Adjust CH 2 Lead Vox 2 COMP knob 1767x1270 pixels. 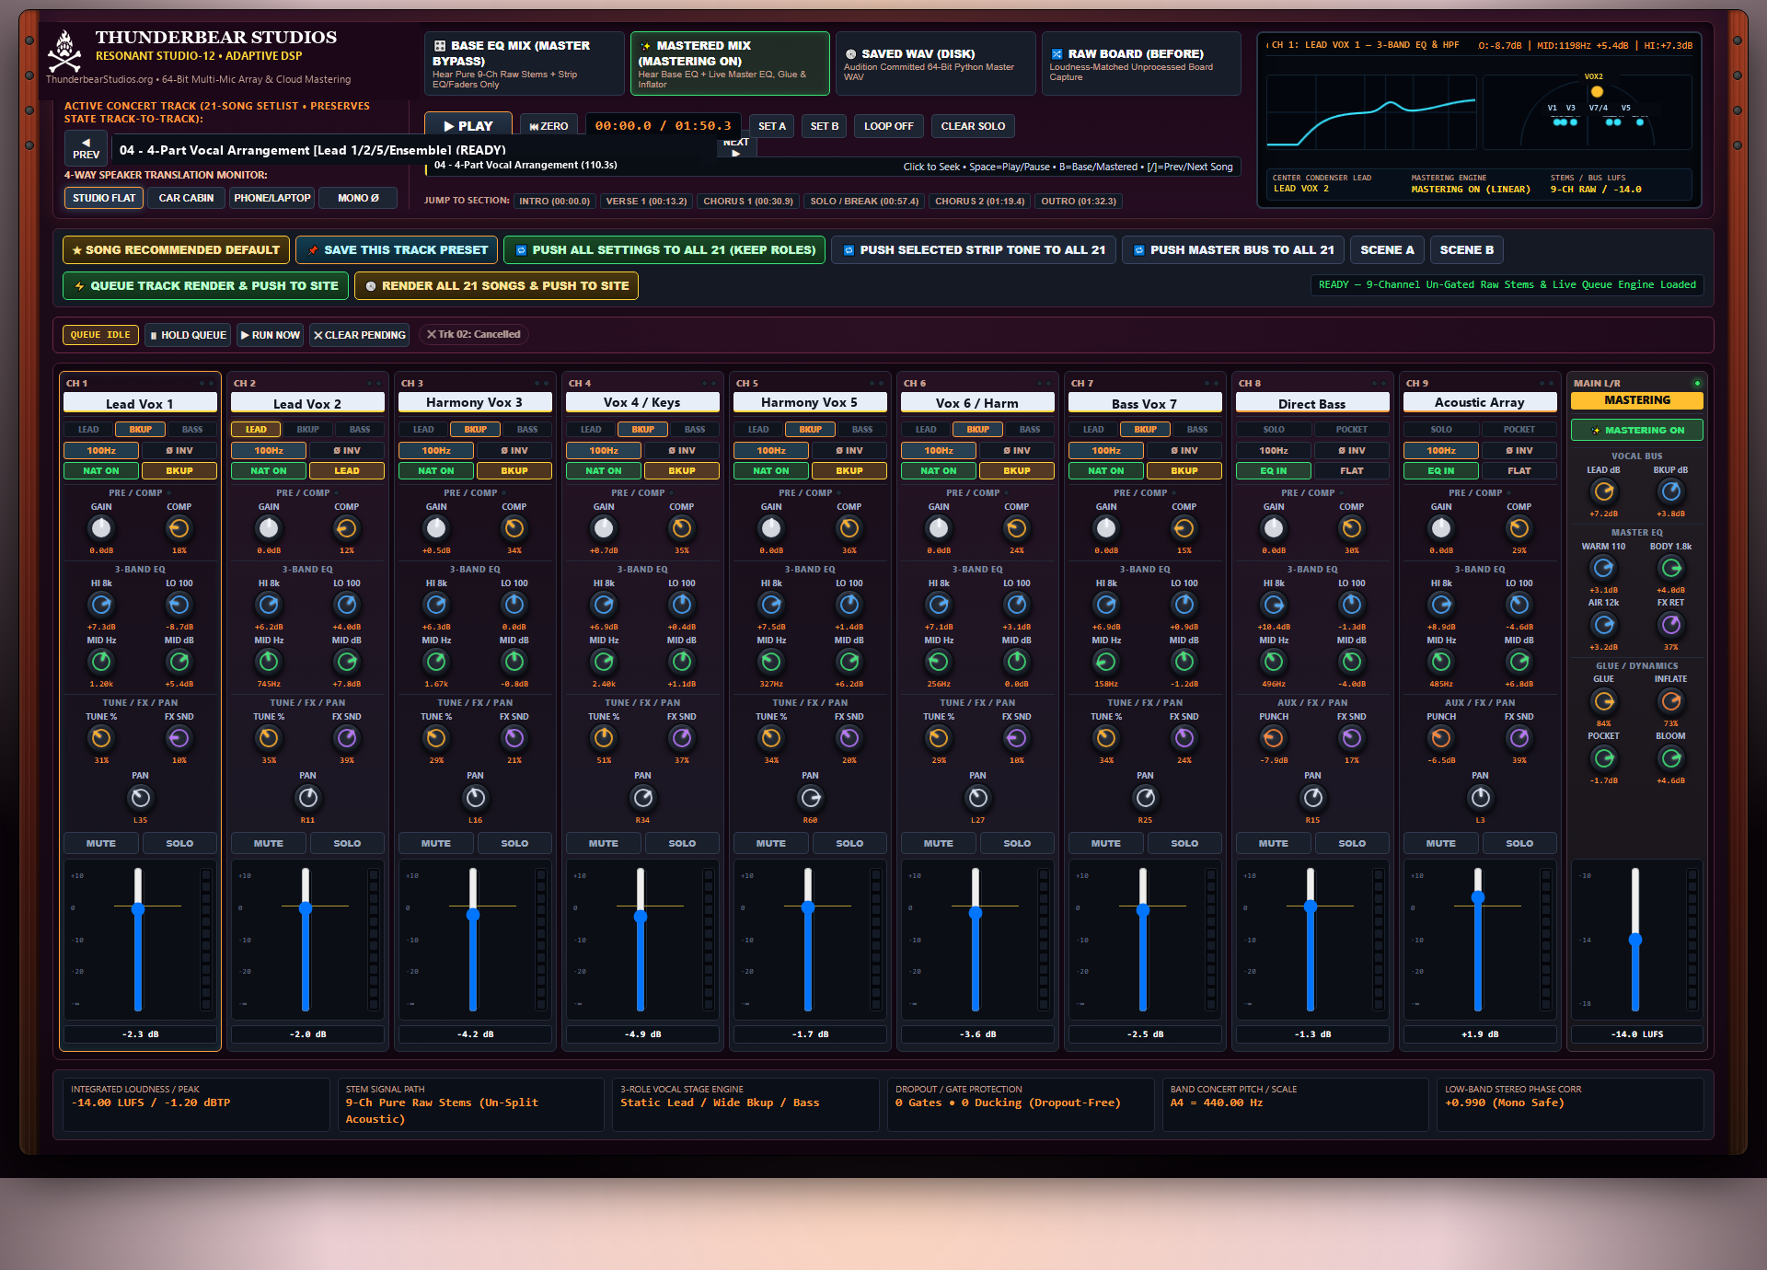click(x=346, y=528)
